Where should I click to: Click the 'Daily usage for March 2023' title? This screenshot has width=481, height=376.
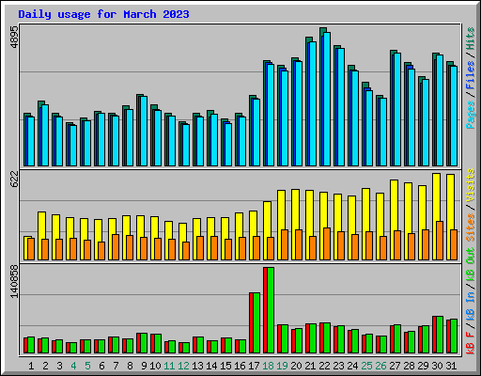[103, 14]
